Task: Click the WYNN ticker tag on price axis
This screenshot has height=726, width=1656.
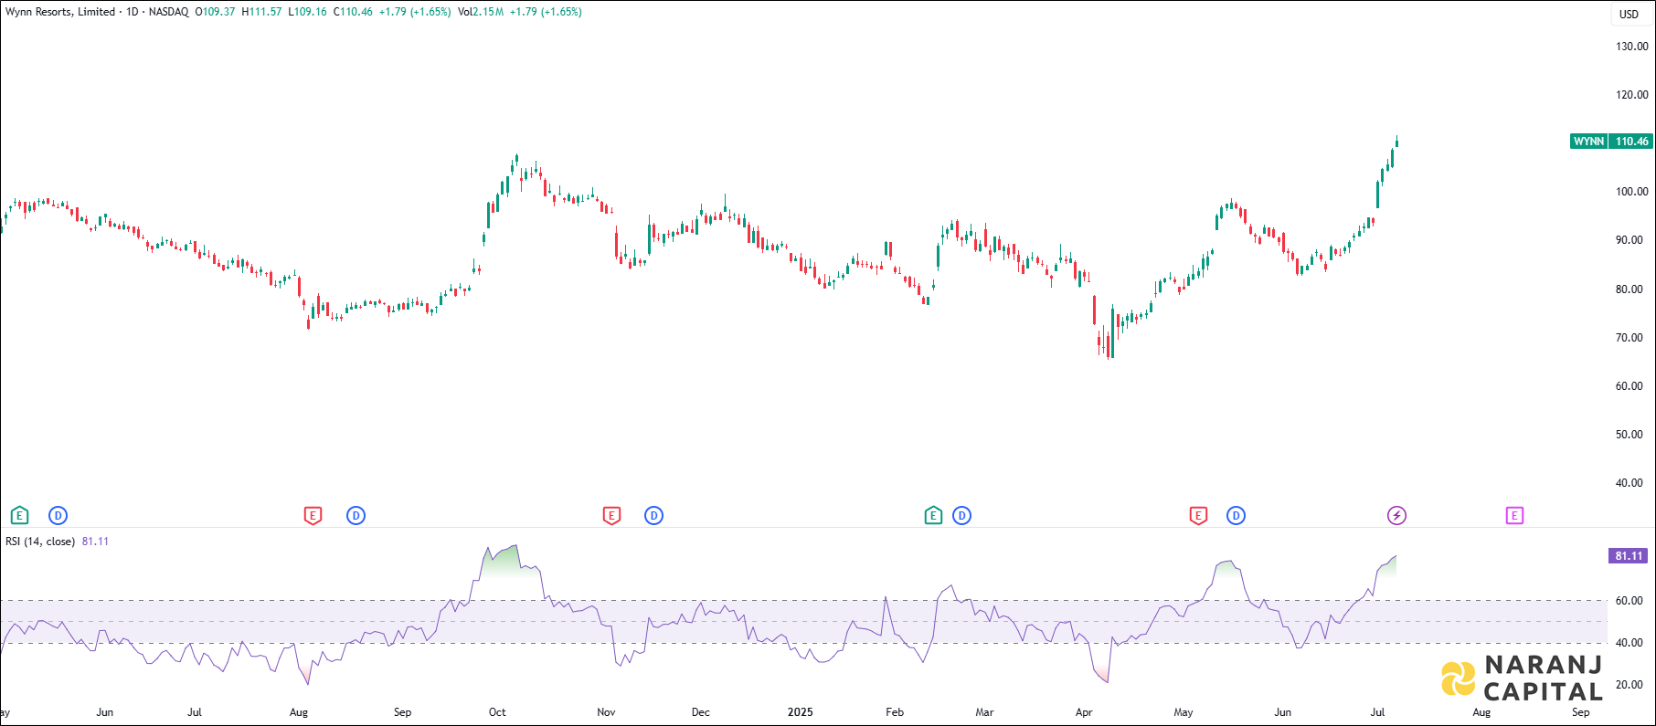Action: coord(1588,142)
